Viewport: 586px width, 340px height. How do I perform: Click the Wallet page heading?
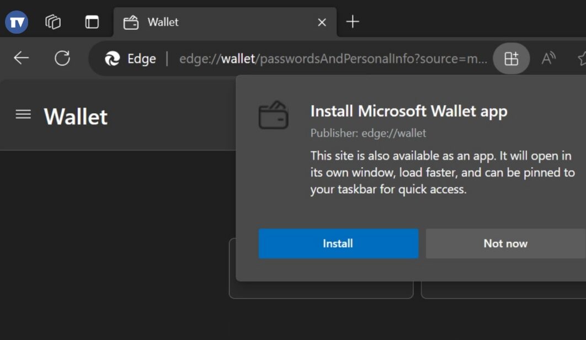tap(76, 116)
